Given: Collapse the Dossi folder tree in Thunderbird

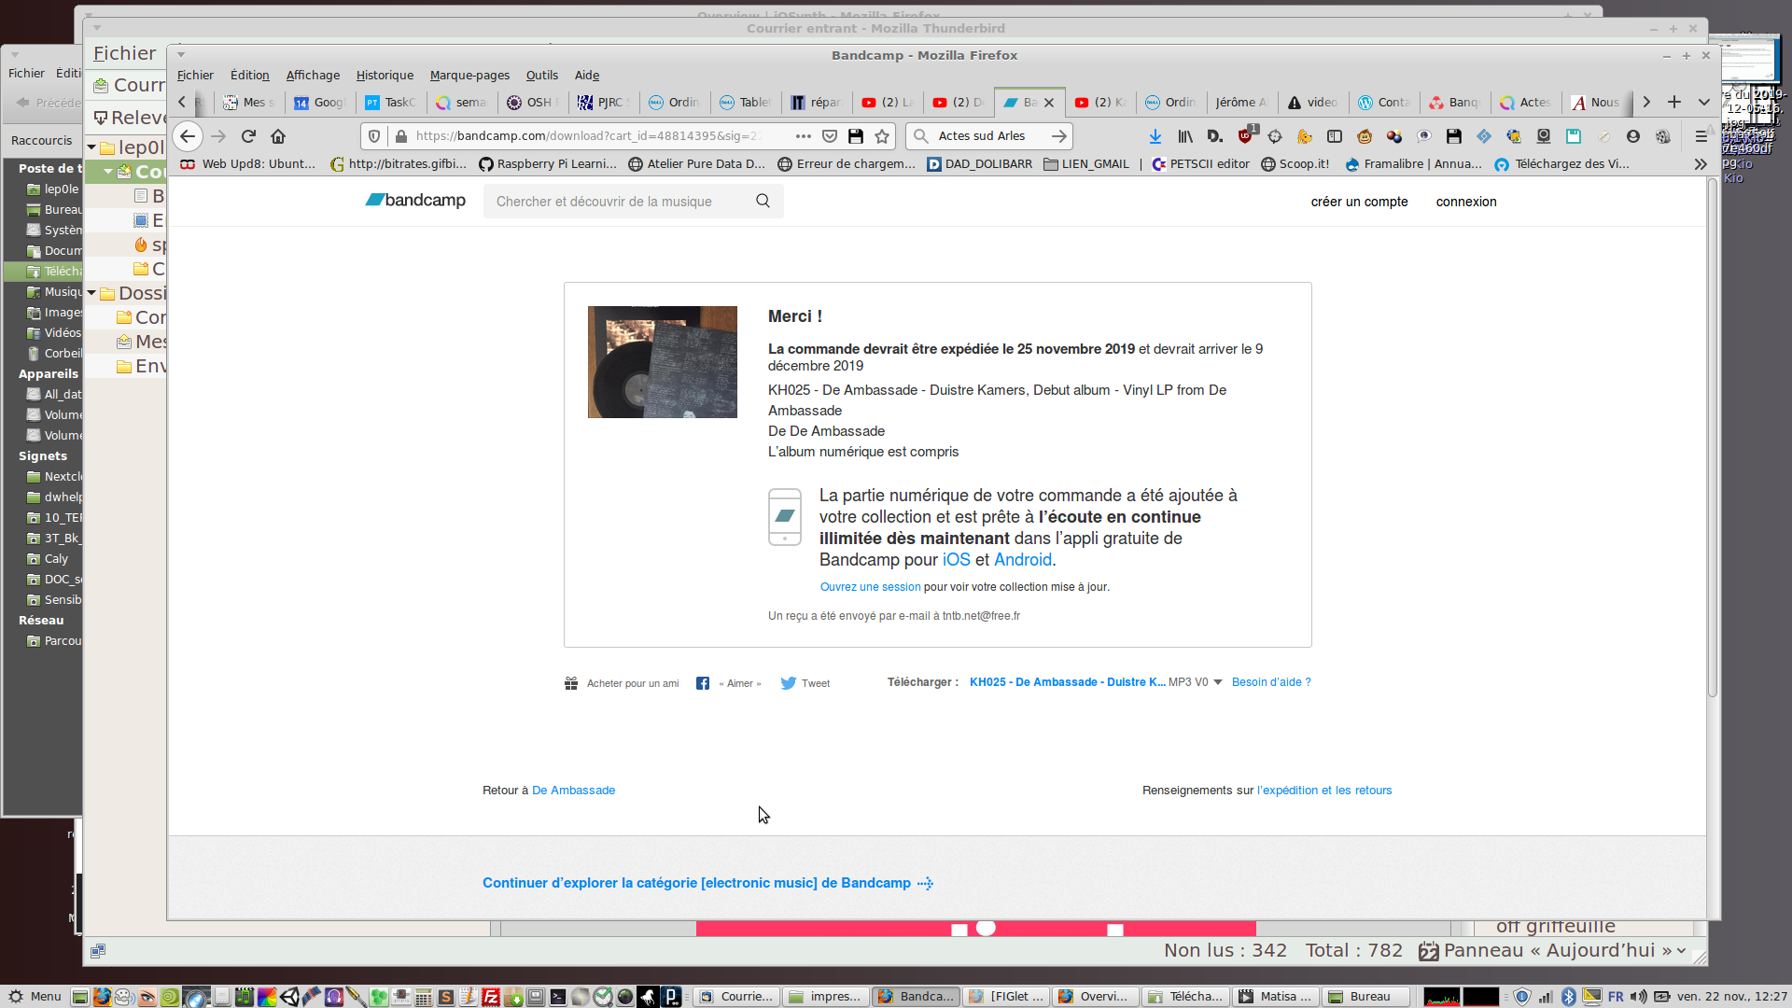Looking at the screenshot, I should pyautogui.click(x=91, y=293).
